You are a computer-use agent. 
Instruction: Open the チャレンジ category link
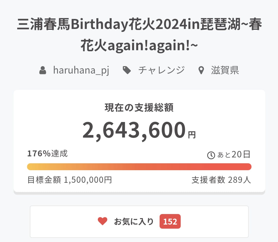pyautogui.click(x=161, y=70)
